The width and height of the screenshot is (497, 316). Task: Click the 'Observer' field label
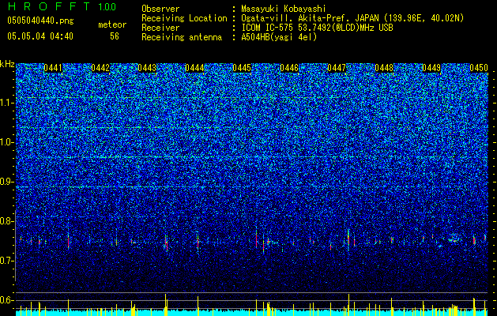[x=160, y=9]
